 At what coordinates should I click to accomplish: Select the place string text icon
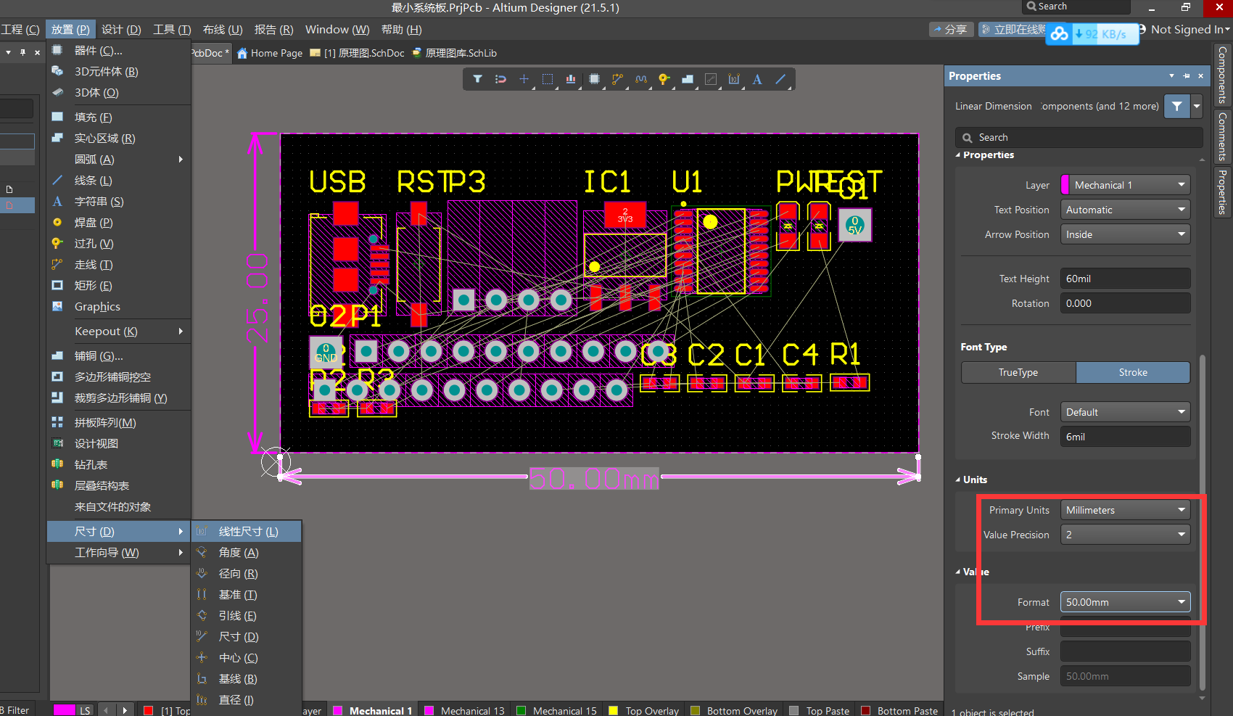pos(756,79)
